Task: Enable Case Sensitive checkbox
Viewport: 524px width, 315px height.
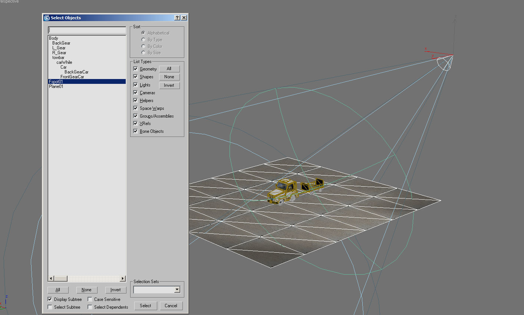Action: click(90, 299)
